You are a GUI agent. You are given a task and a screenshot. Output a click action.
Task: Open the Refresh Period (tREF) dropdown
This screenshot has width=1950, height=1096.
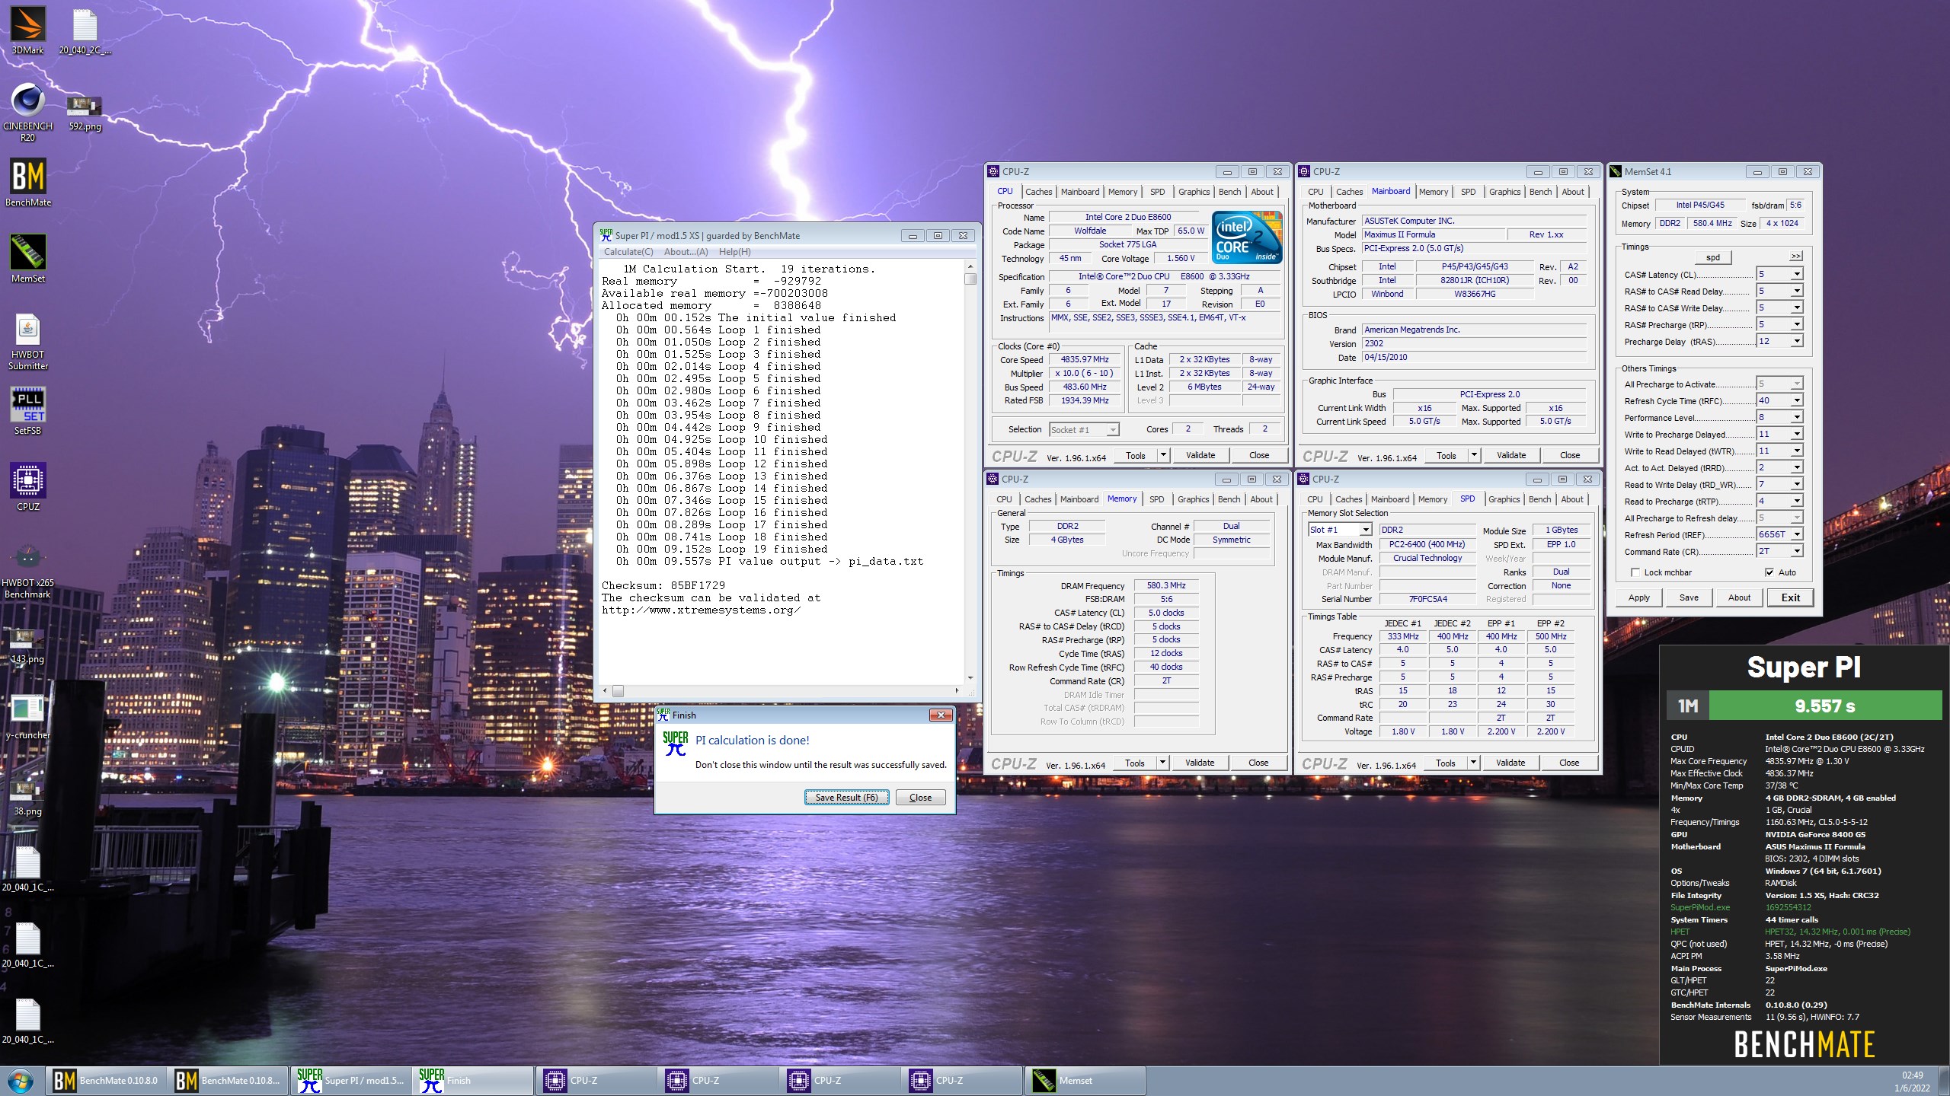[x=1796, y=534]
